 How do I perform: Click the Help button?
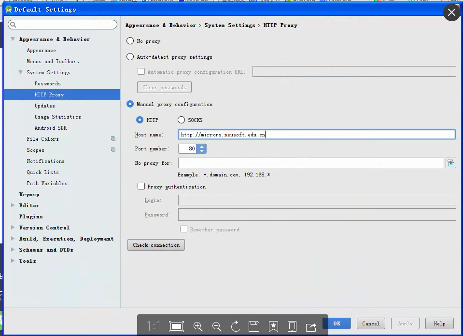[439, 323]
